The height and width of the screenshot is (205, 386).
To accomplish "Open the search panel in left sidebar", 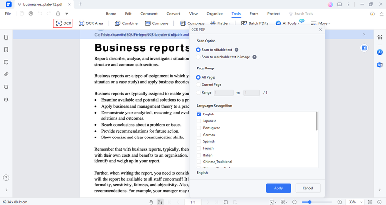I will 6,87.
